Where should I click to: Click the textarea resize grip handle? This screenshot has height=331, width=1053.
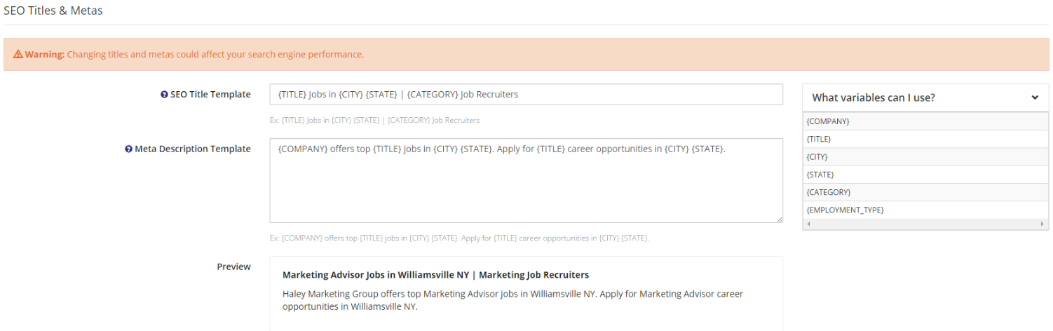point(779,219)
